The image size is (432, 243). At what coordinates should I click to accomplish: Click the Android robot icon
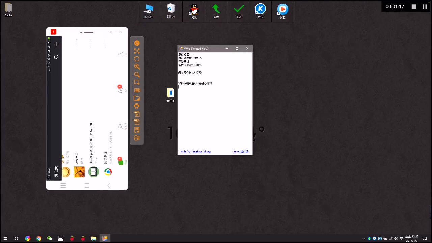[137, 106]
